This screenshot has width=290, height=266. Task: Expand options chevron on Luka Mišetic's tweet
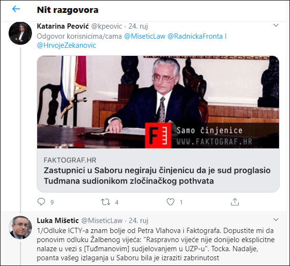276,220
